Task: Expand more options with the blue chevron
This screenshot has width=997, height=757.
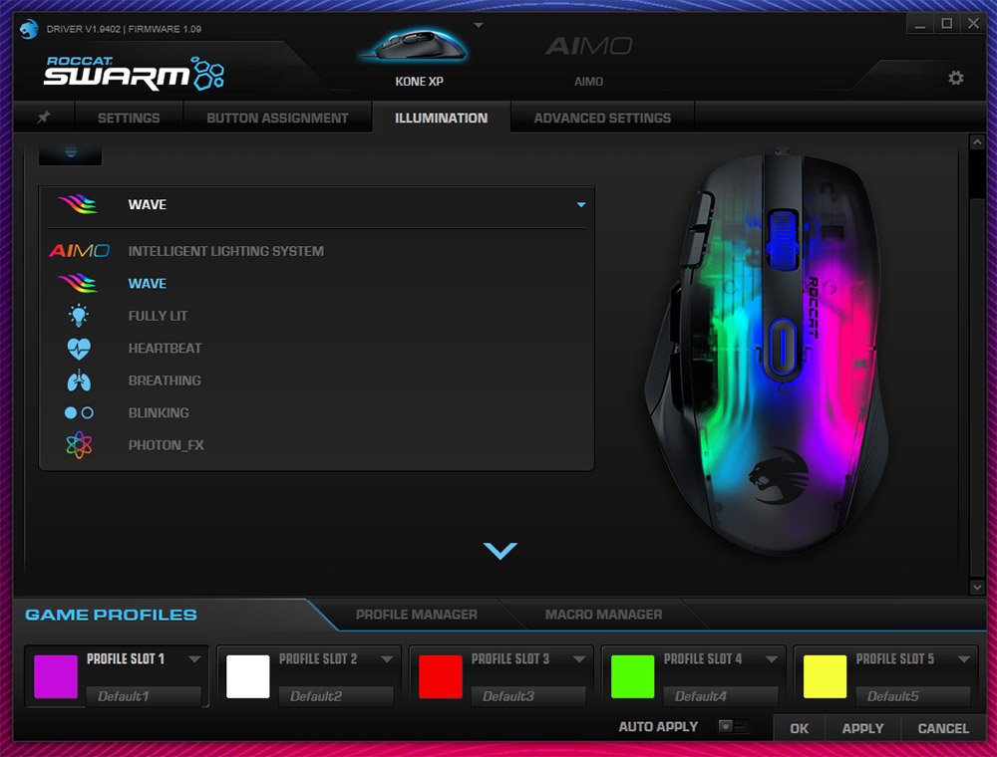Action: [499, 551]
